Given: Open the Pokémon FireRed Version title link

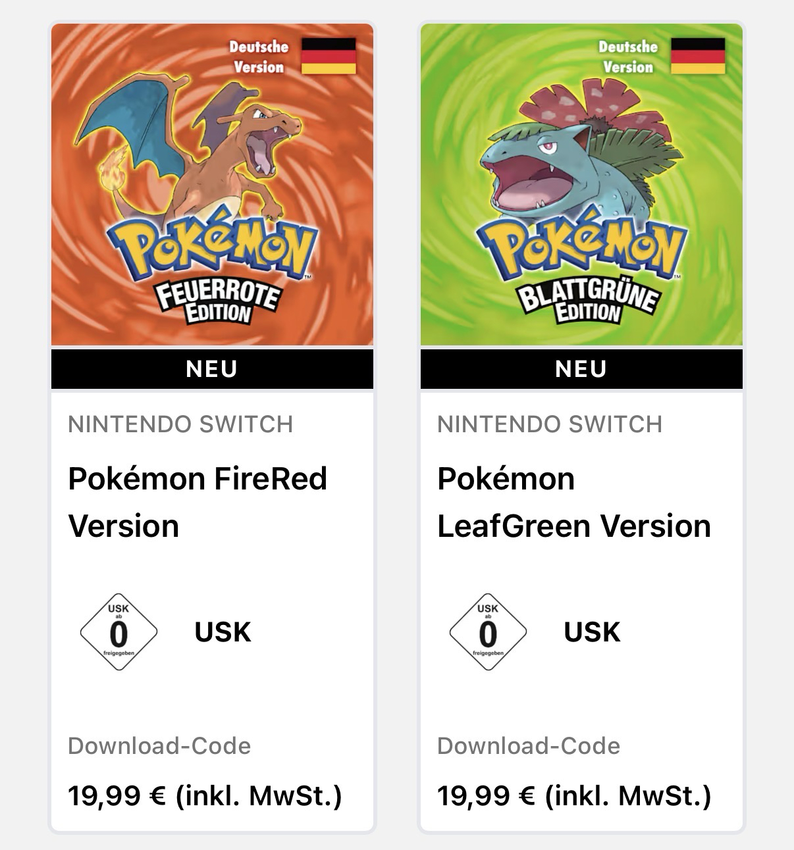Looking at the screenshot, I should [198, 502].
